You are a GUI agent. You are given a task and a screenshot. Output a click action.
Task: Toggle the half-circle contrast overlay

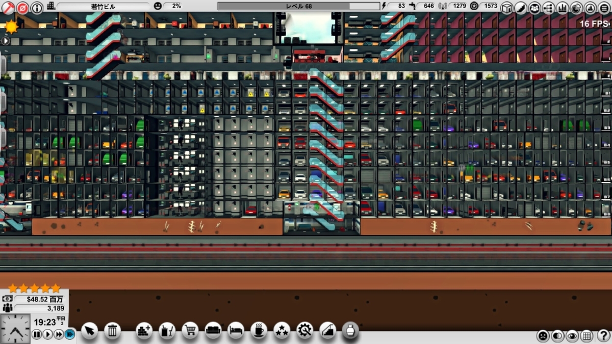[x=558, y=336]
